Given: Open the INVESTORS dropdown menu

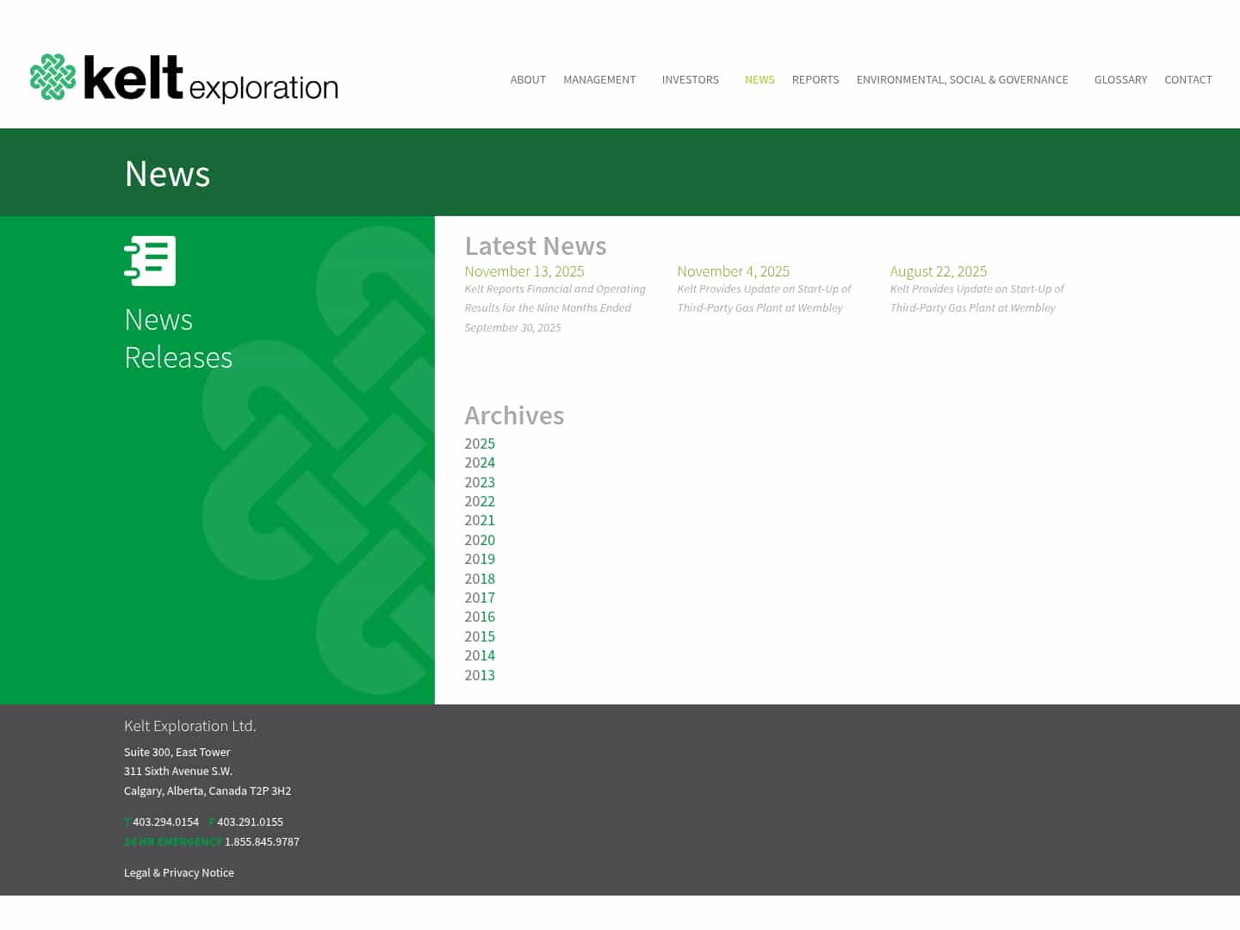Looking at the screenshot, I should [690, 79].
